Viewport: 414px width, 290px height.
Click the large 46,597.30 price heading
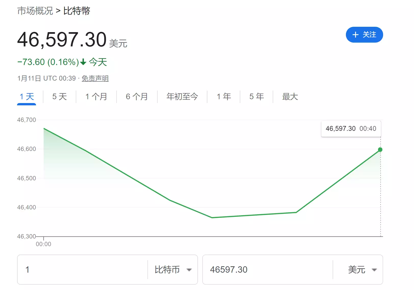[62, 40]
